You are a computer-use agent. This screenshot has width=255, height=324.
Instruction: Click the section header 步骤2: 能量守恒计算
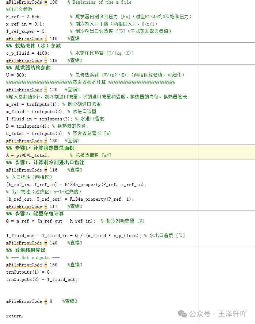pos(35,214)
